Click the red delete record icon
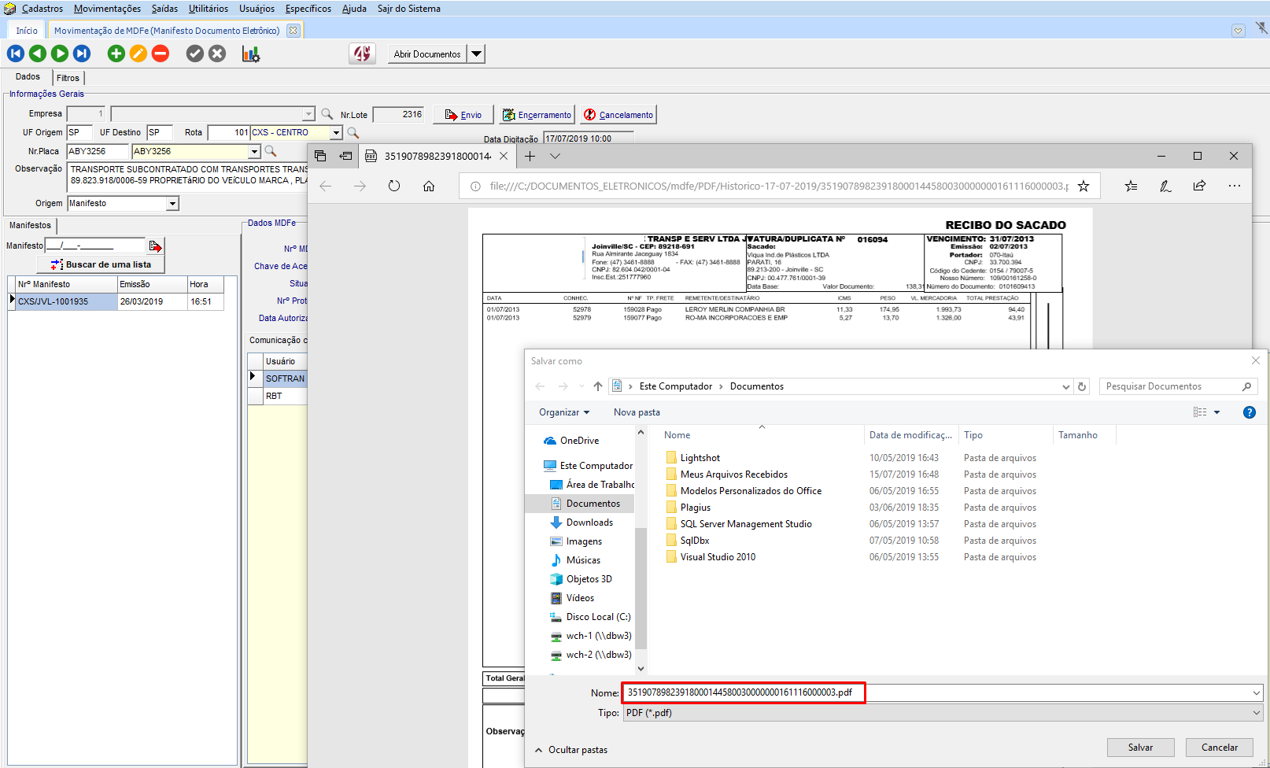 pyautogui.click(x=161, y=54)
